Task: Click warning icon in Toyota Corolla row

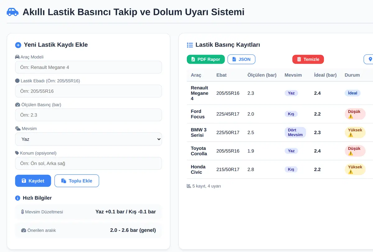Action: pyautogui.click(x=351, y=153)
